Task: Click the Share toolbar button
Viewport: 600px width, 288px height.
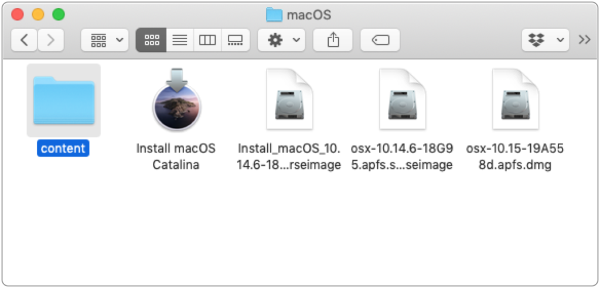Action: (x=333, y=40)
